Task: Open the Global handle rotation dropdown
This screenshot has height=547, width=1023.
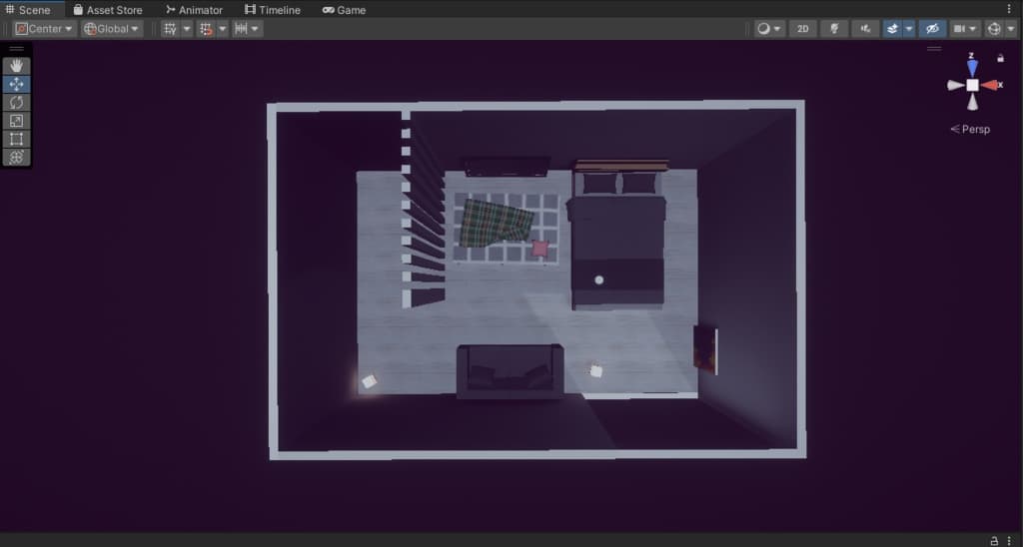Action: coord(112,29)
